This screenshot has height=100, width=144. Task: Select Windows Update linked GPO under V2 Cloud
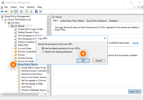[x=27, y=42]
